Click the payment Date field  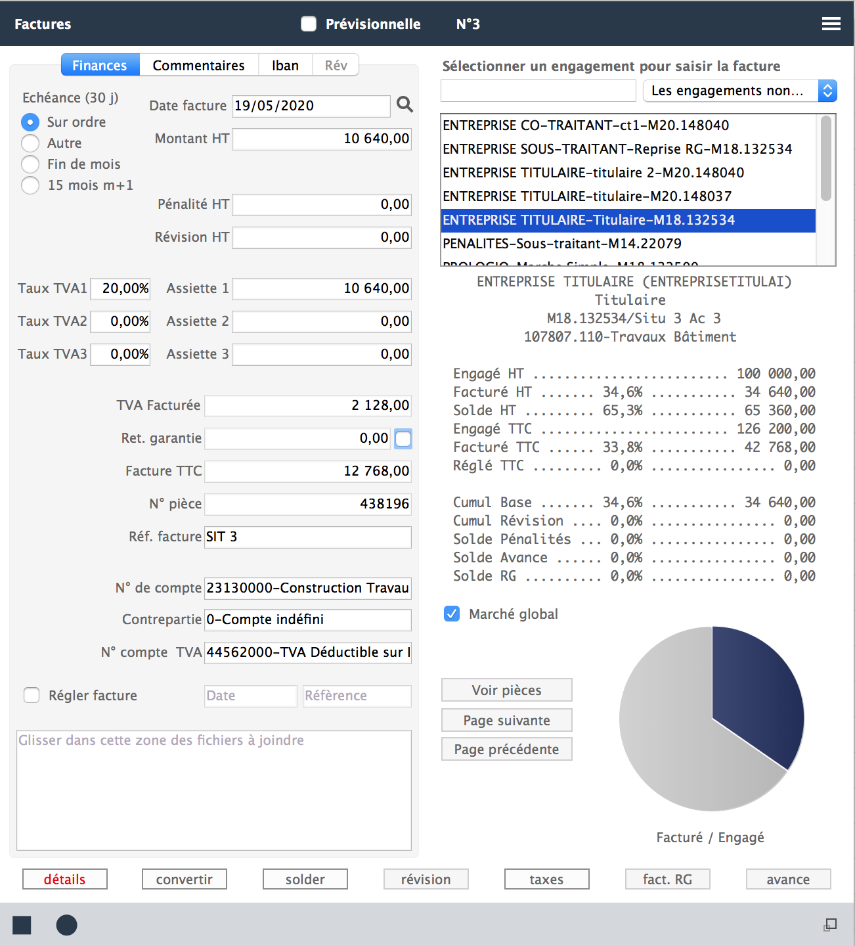251,696
